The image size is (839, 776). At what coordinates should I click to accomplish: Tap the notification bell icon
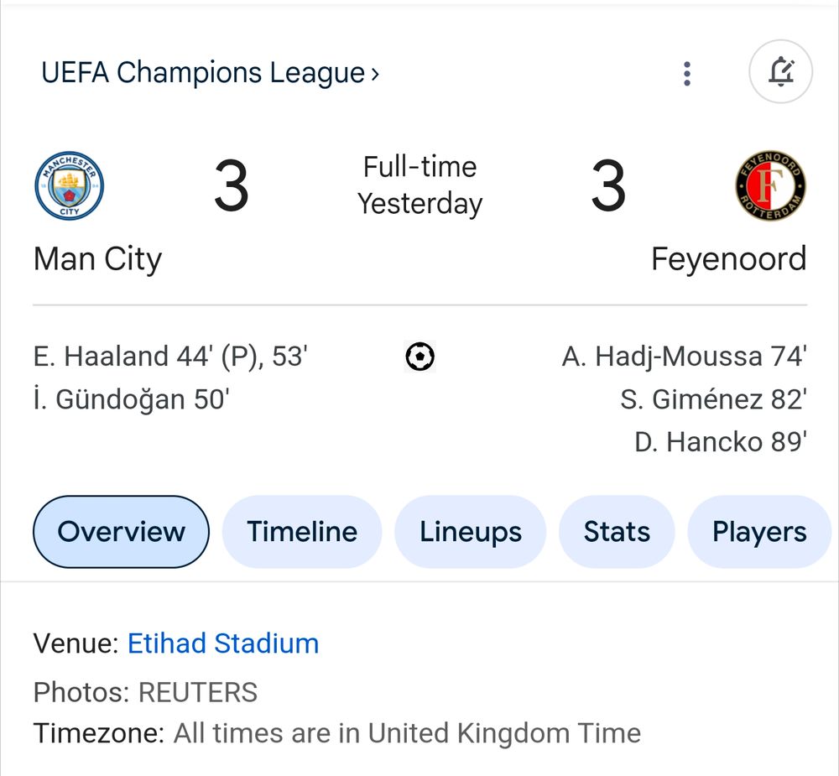pyautogui.click(x=780, y=71)
